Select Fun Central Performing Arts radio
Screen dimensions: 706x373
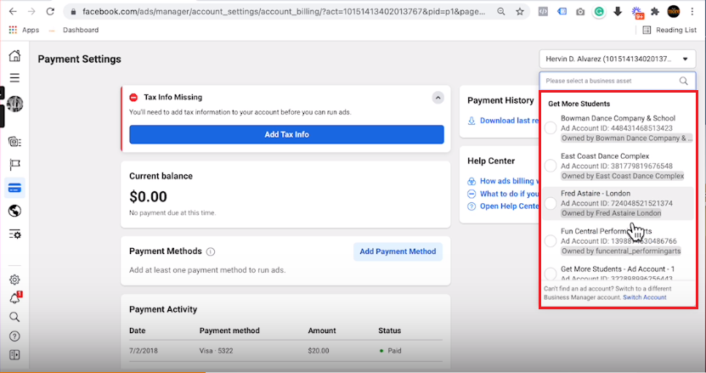tap(551, 240)
